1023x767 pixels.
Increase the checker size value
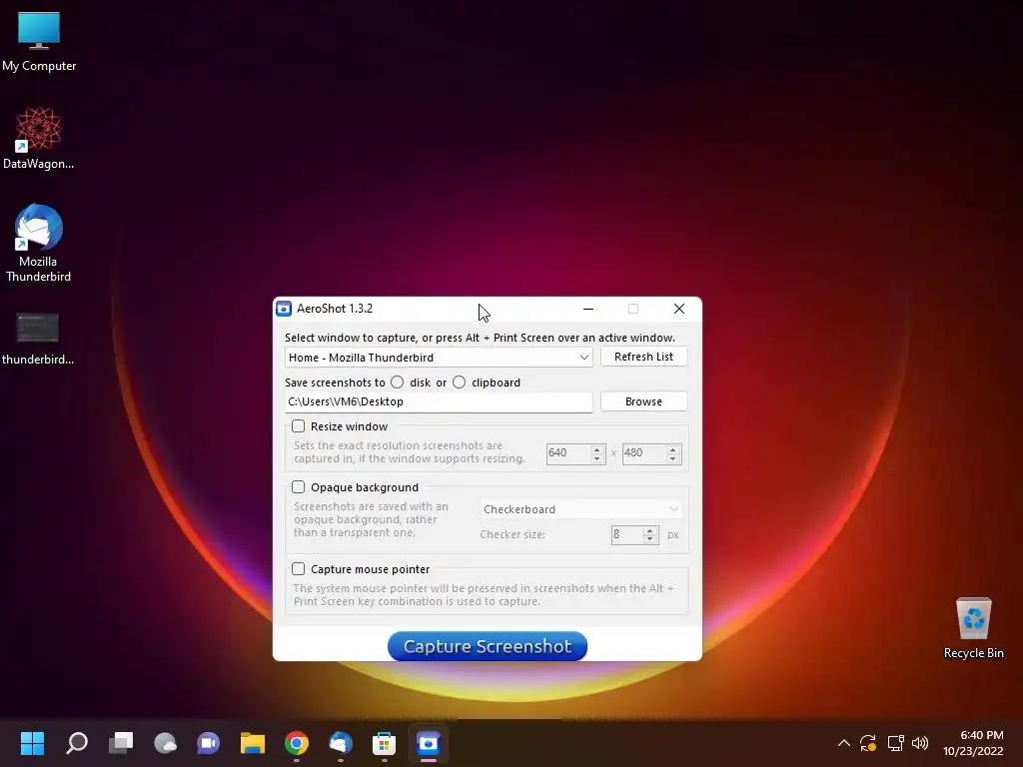click(x=649, y=530)
